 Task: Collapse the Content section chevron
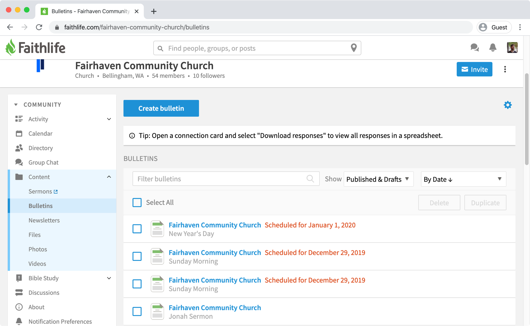pos(109,177)
